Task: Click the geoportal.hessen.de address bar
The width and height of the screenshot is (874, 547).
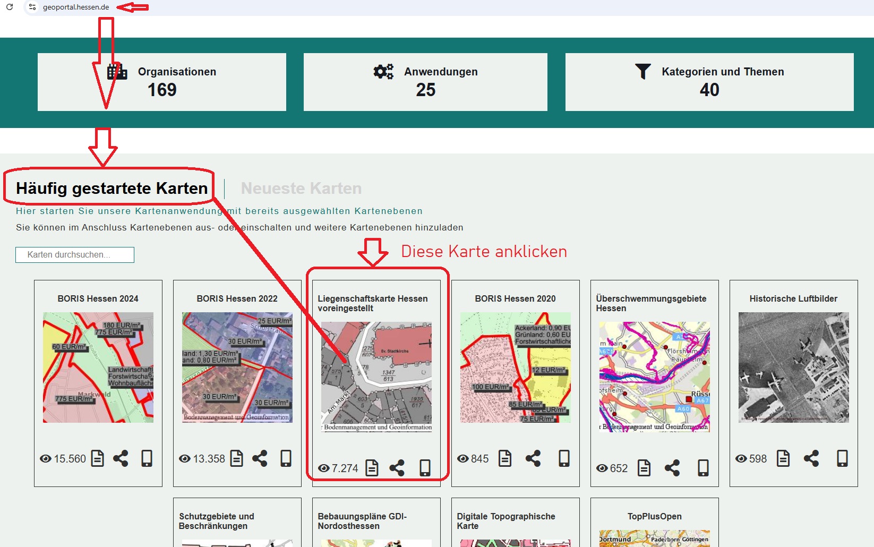Action: click(x=76, y=7)
